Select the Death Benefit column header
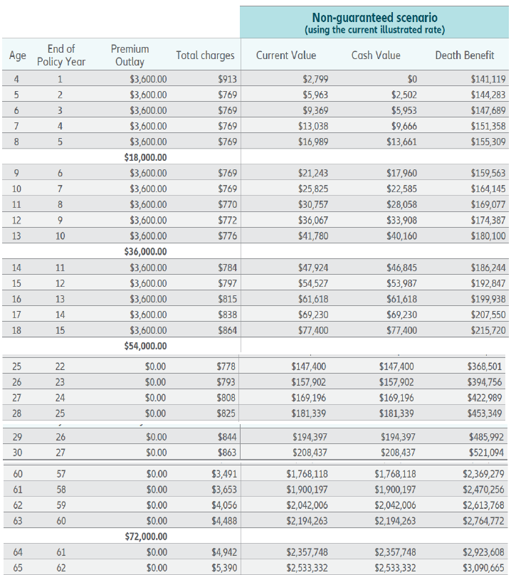 pyautogui.click(x=465, y=56)
